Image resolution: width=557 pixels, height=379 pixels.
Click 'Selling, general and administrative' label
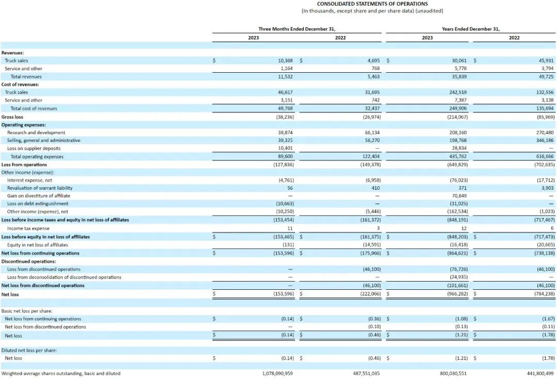click(44, 140)
